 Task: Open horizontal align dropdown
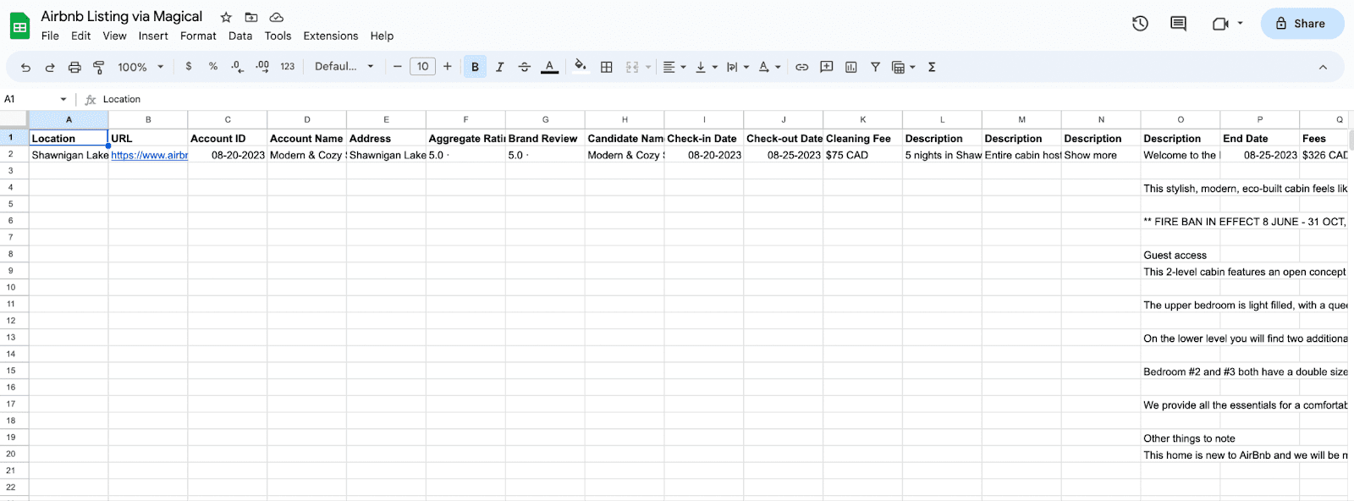674,67
